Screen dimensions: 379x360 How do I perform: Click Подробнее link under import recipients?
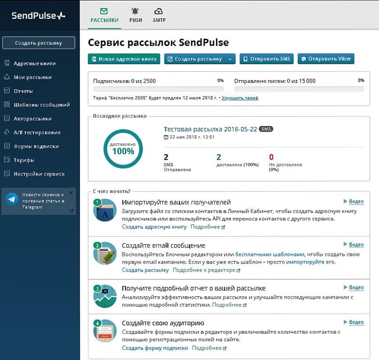(208, 227)
